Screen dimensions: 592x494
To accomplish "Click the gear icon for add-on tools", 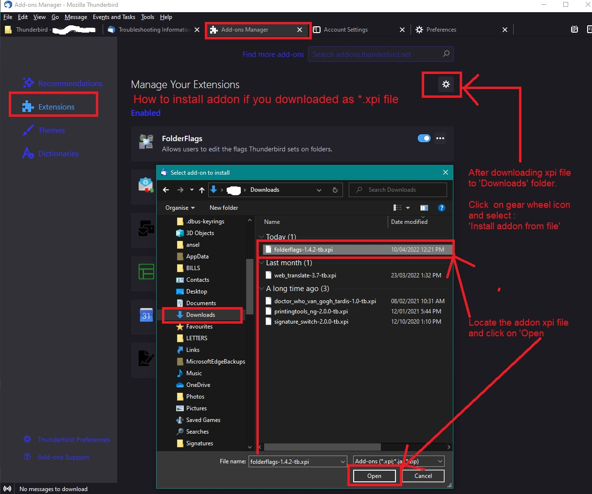I will click(x=446, y=85).
